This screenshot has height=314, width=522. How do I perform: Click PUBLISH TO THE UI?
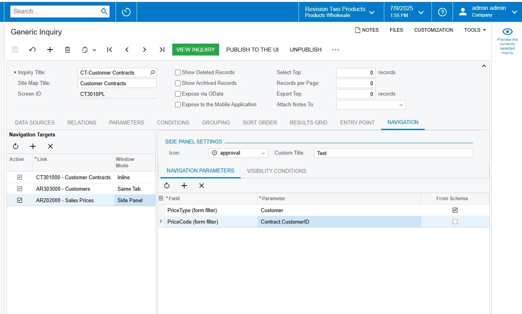point(252,50)
